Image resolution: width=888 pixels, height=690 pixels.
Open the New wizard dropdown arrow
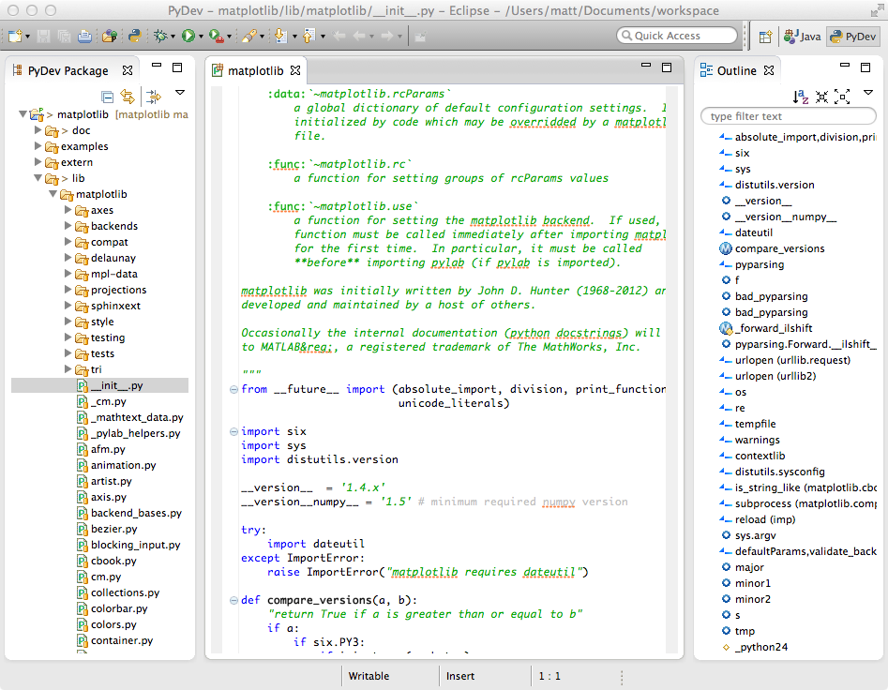point(27,37)
